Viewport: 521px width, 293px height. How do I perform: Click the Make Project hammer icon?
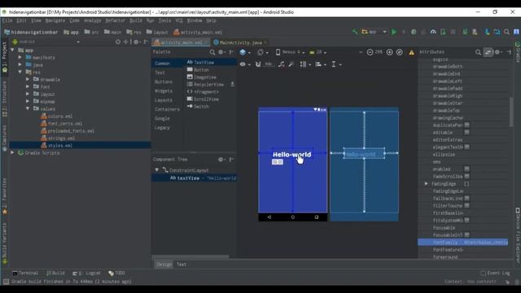pos(355,32)
